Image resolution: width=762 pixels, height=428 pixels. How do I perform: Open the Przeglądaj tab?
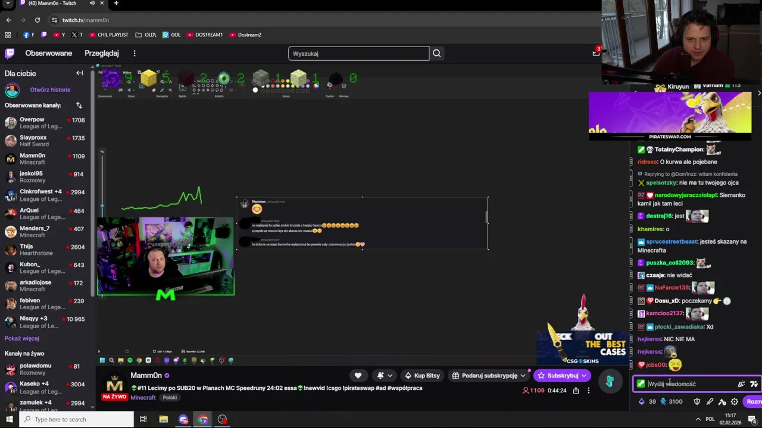point(102,53)
